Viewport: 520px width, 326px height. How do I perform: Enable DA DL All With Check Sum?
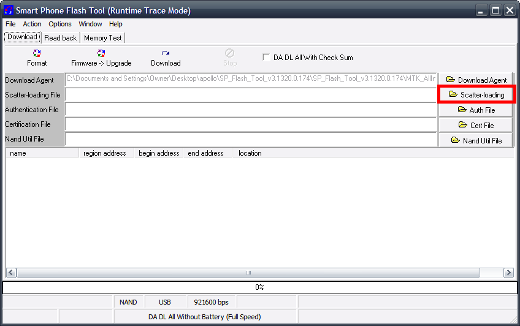click(266, 58)
